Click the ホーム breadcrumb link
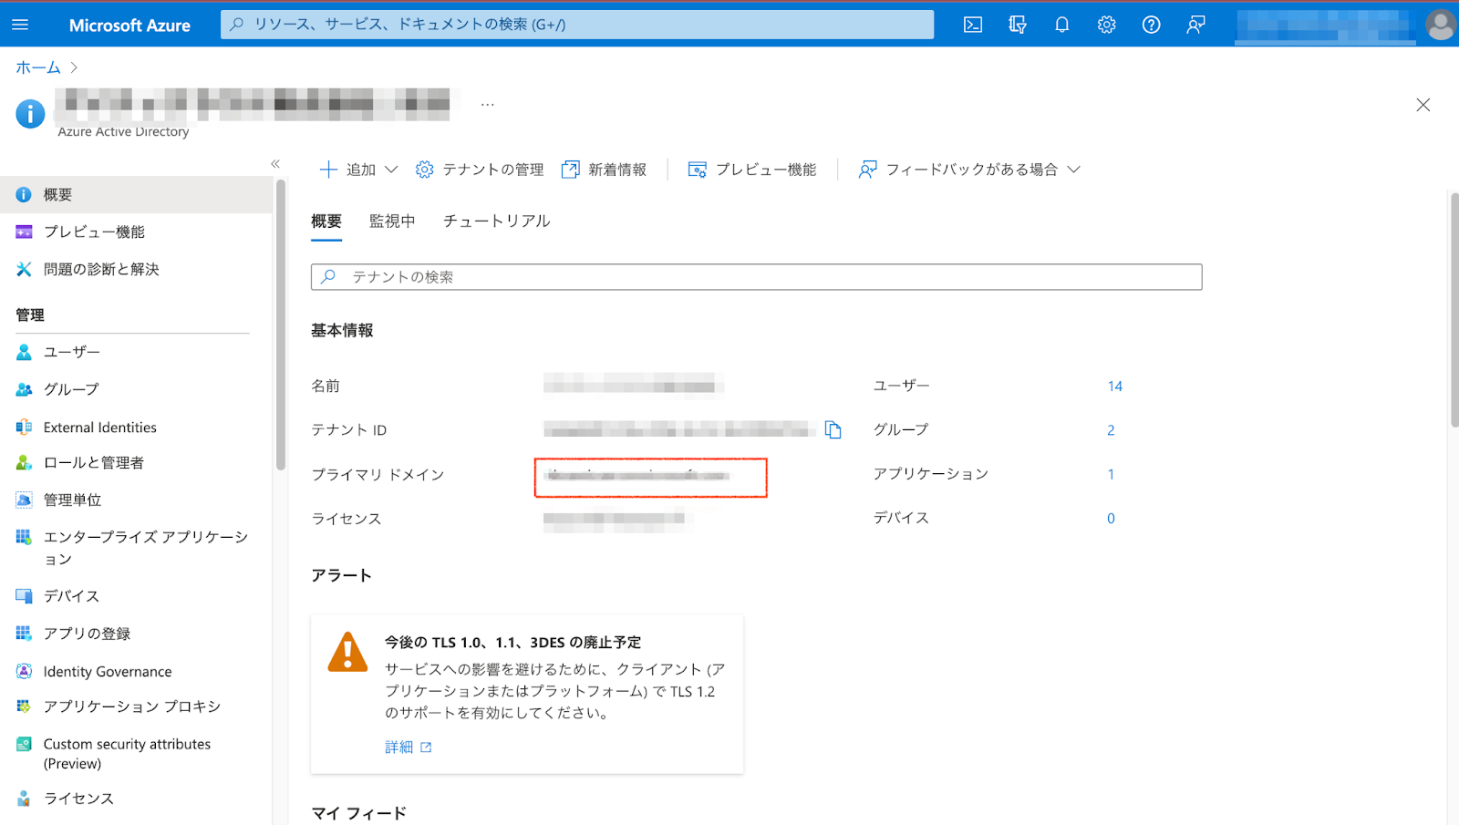 (38, 67)
